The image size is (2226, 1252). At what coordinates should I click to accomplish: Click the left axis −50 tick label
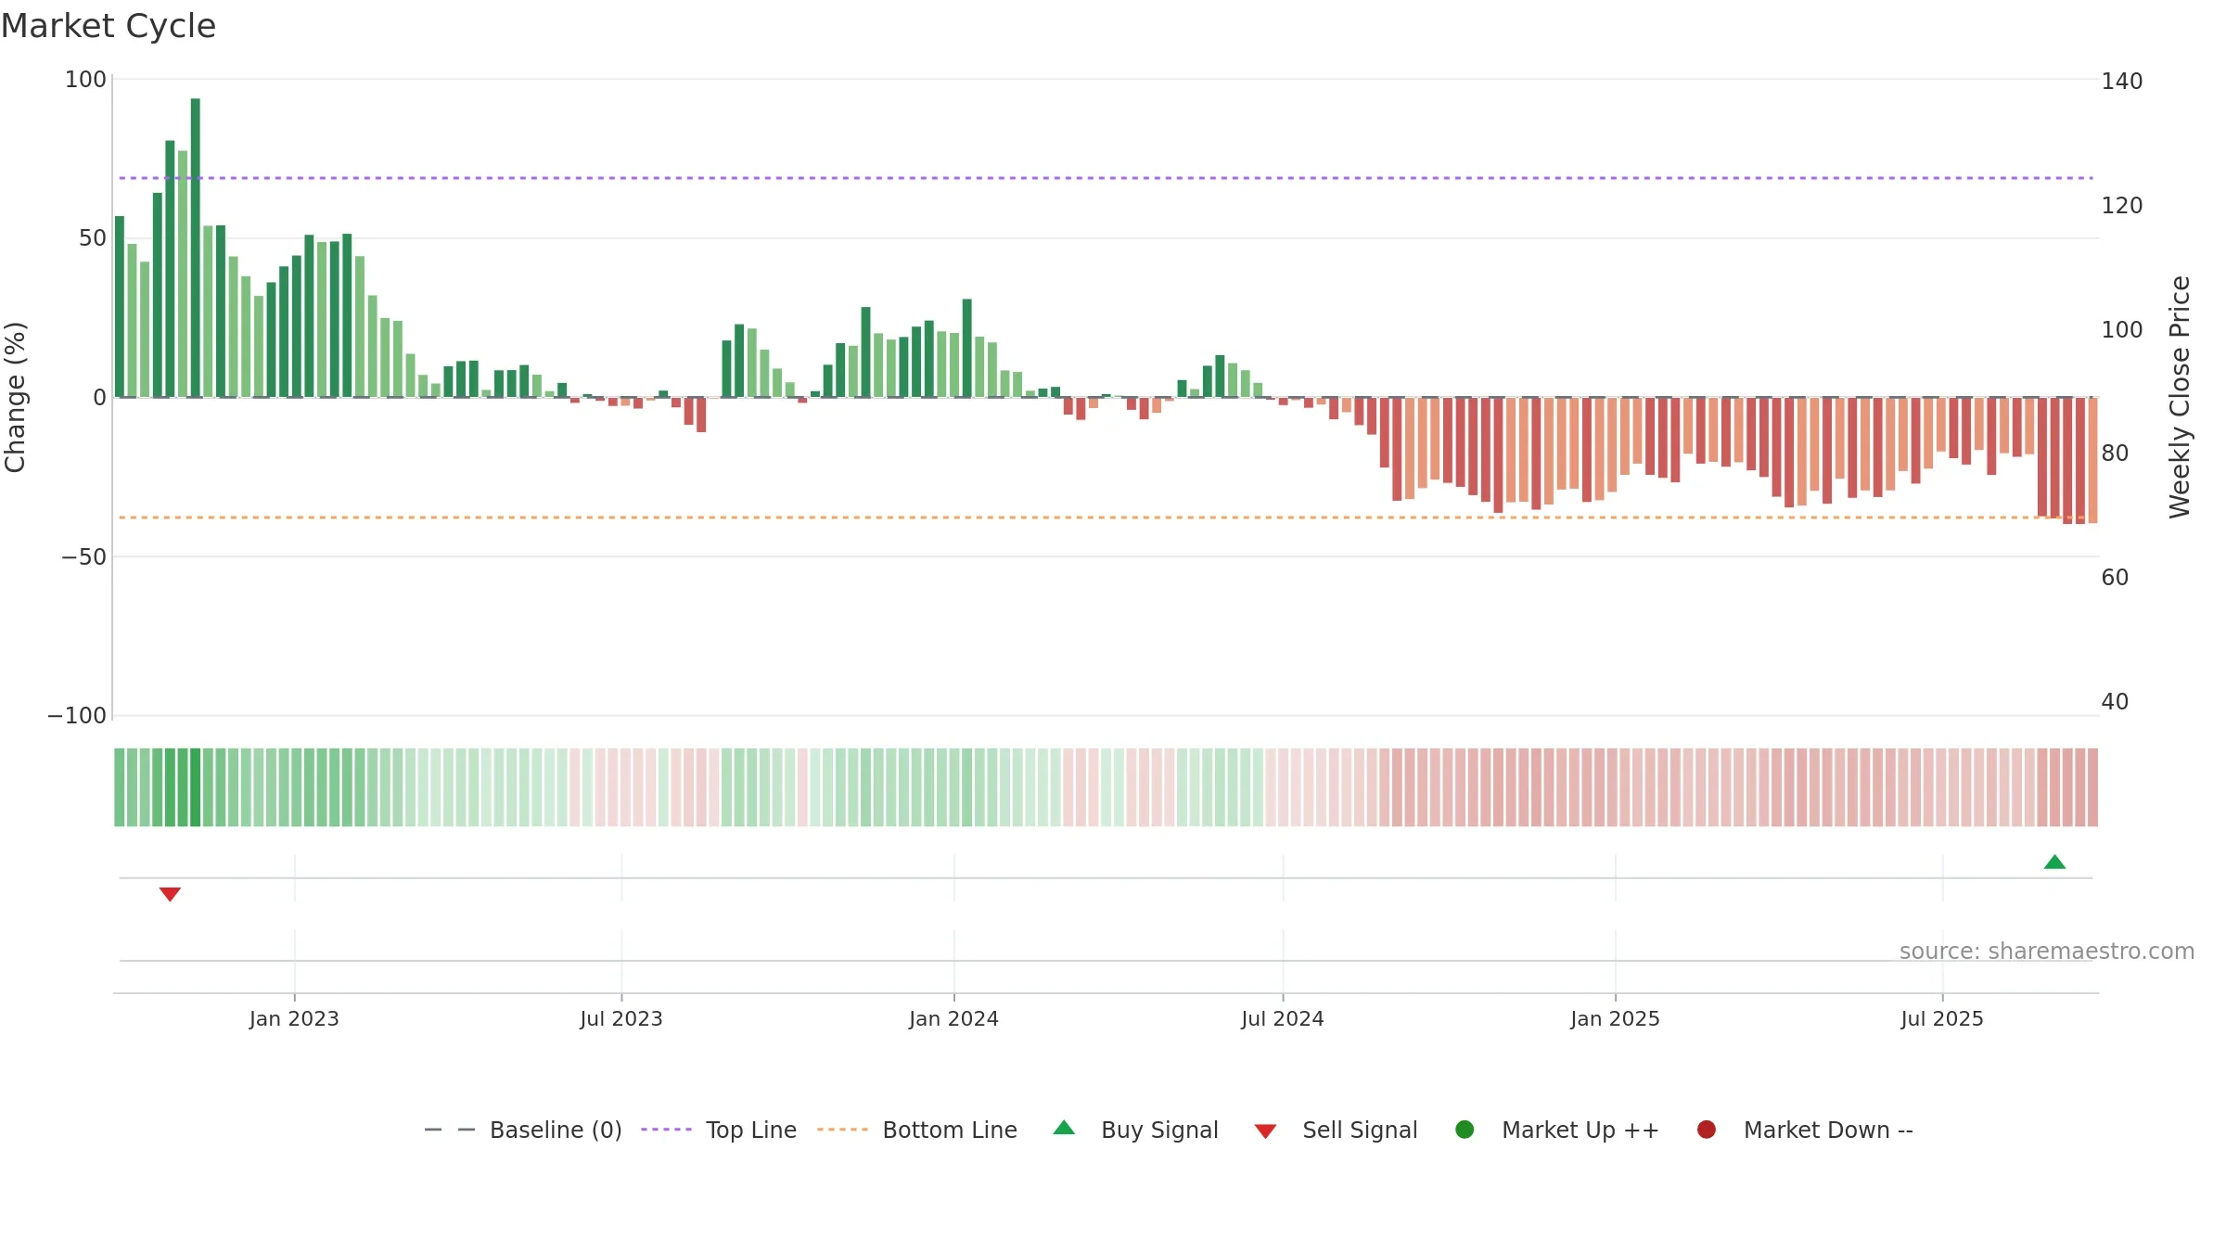[83, 557]
